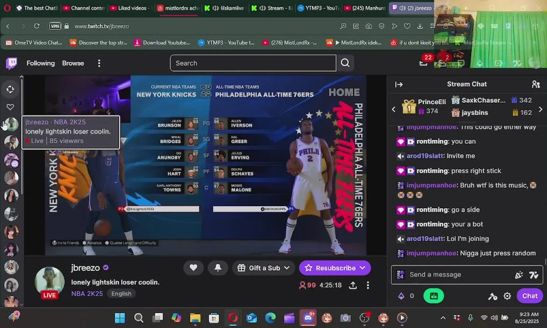Open the chat identity badge in message box

pos(400,275)
